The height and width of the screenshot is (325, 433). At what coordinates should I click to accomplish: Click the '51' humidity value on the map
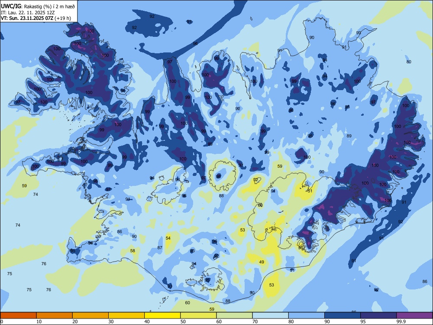(x=310, y=191)
